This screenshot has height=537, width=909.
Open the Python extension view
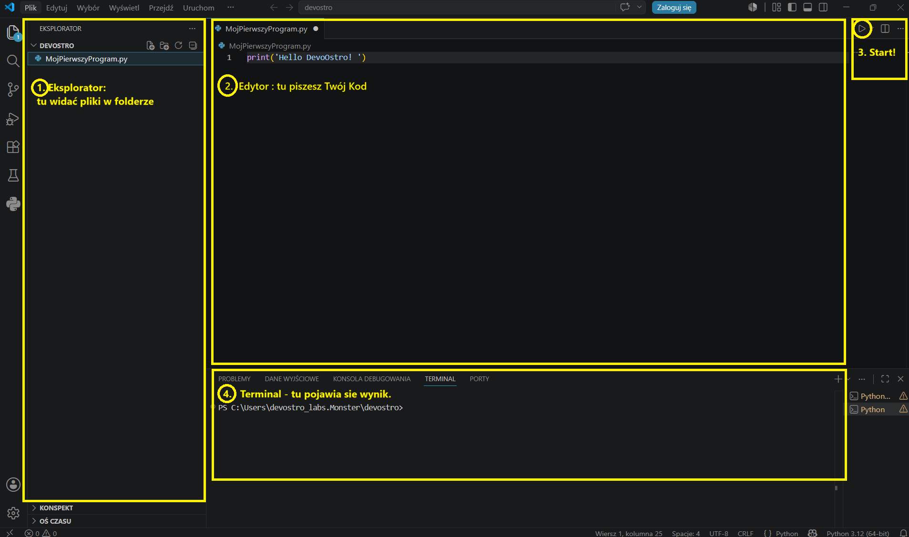pyautogui.click(x=13, y=204)
